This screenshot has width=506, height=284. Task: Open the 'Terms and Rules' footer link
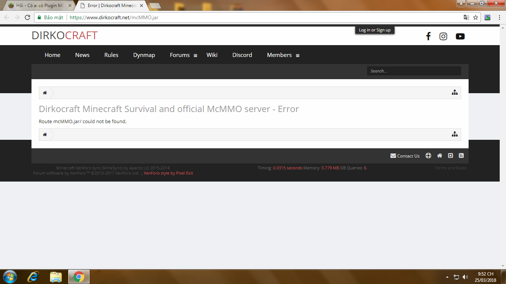(451, 168)
